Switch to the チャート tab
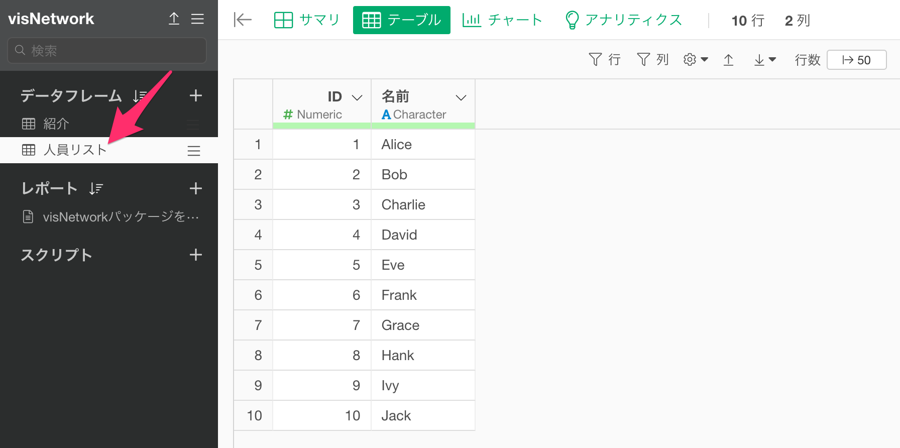 click(502, 20)
